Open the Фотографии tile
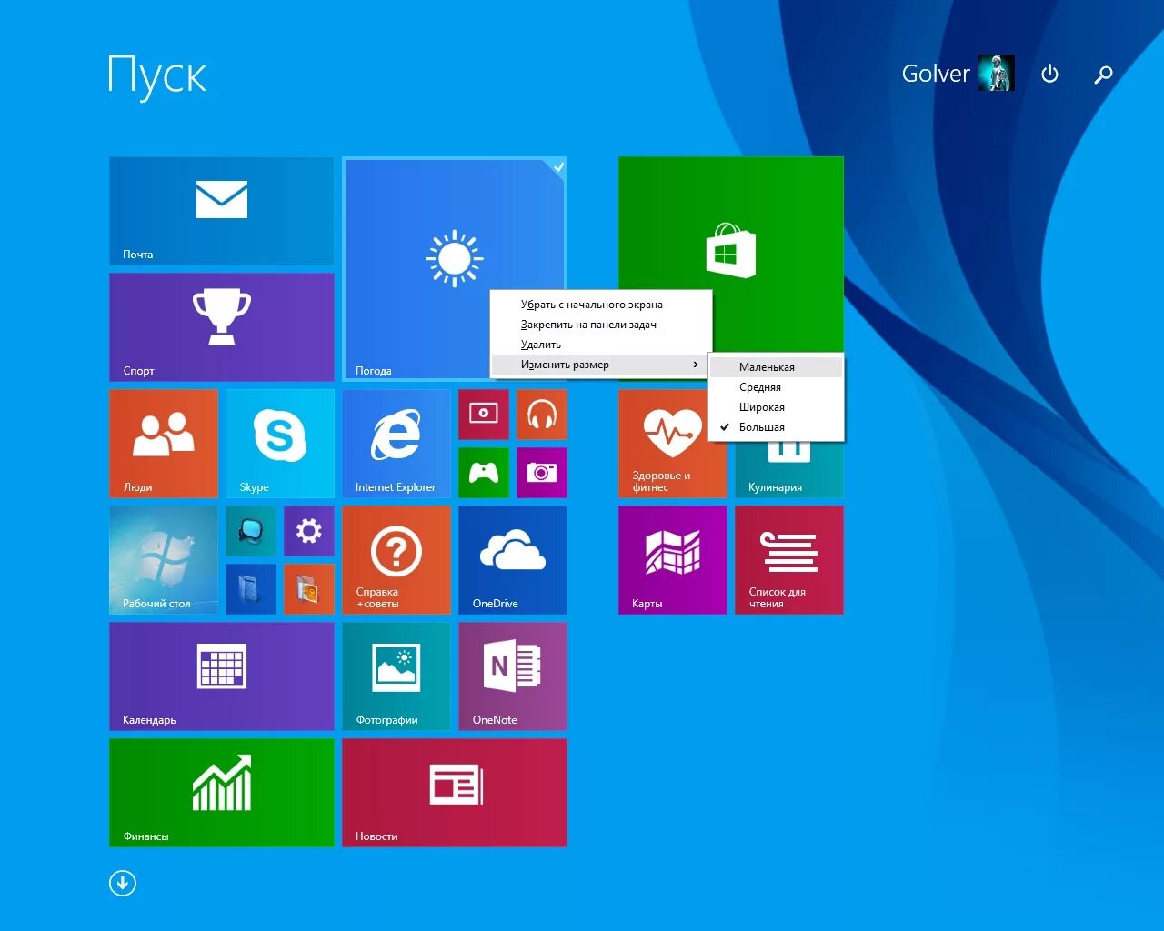 pyautogui.click(x=396, y=676)
